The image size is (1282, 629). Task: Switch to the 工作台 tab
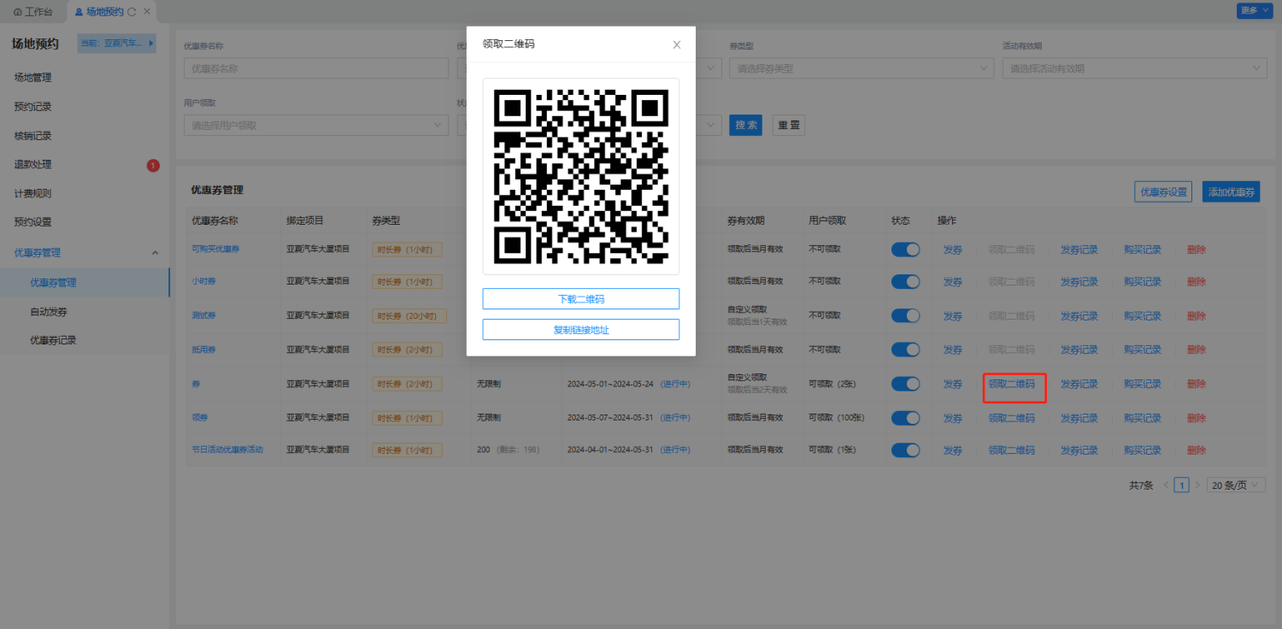(x=33, y=12)
